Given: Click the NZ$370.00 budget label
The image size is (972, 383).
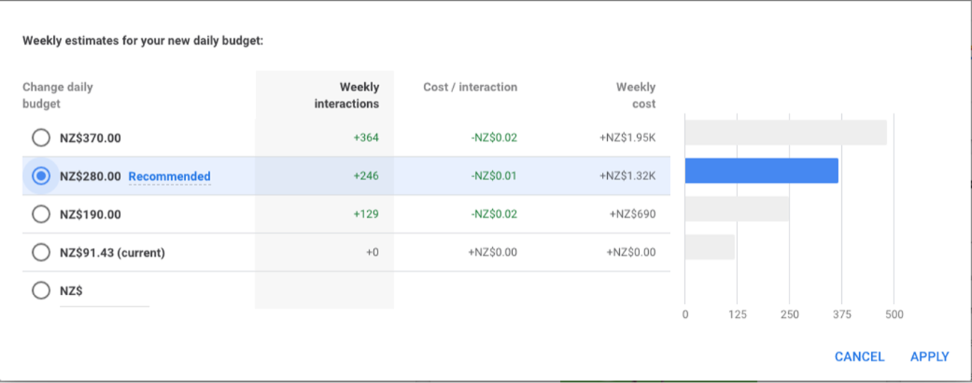Looking at the screenshot, I should [x=90, y=138].
